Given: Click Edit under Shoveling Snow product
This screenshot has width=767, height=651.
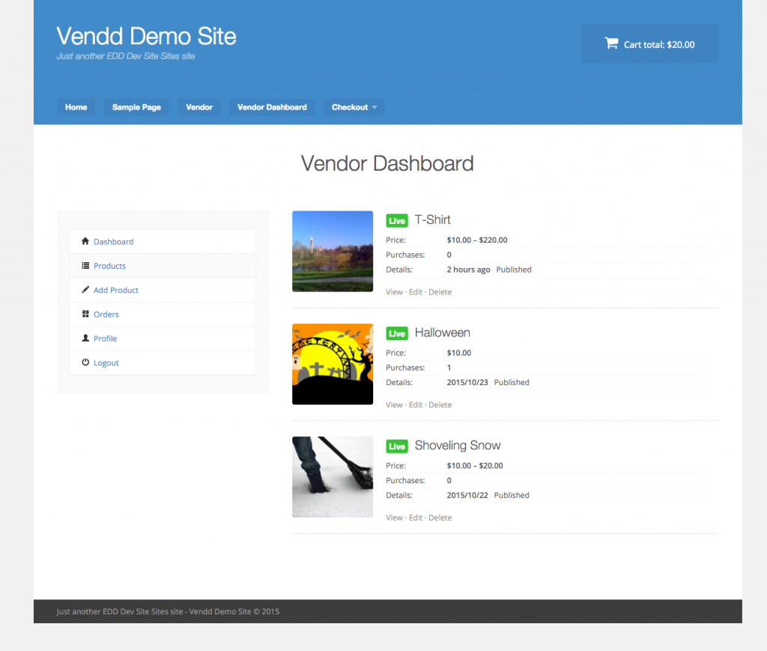Looking at the screenshot, I should (415, 518).
